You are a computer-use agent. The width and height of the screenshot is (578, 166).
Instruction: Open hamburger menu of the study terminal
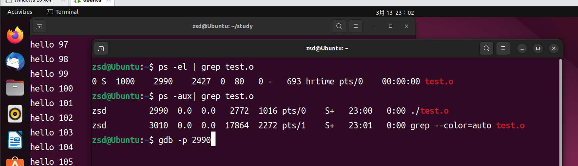pyautogui.click(x=355, y=27)
